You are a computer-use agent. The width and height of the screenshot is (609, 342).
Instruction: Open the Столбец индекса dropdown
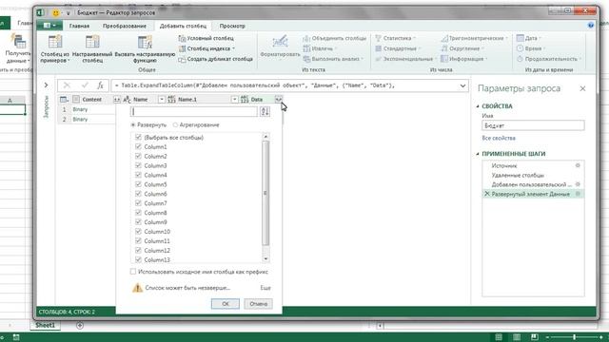click(206, 48)
